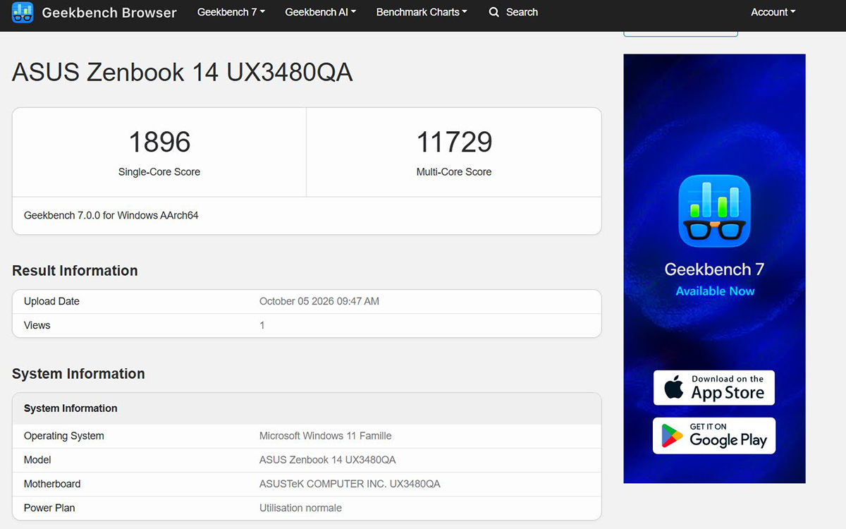Click the Model row label

pos(37,460)
